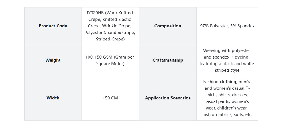This screenshot has width=285, height=128.
Task: Select the fashion clothing applications description cell
Action: point(227,98)
